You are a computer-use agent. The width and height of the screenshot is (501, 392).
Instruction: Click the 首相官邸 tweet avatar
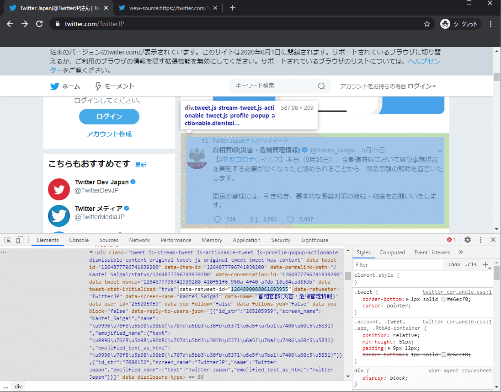[197, 158]
